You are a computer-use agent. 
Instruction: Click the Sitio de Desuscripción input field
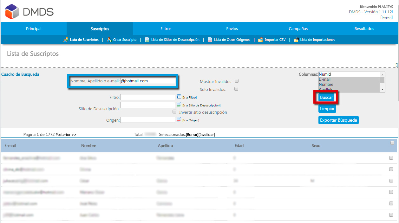coord(147,105)
